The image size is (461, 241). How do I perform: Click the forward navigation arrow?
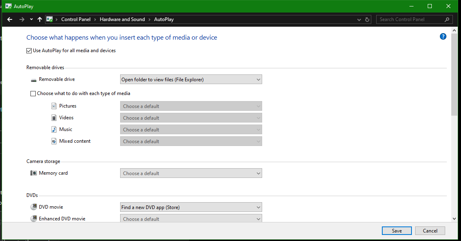pos(22,19)
